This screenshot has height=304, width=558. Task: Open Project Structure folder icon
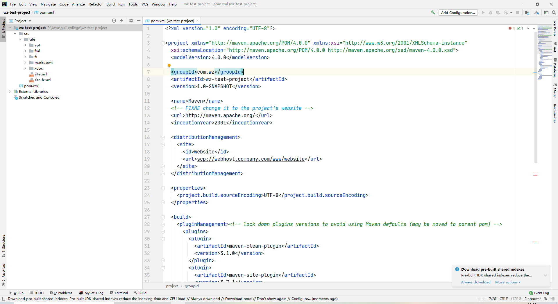[527, 12]
